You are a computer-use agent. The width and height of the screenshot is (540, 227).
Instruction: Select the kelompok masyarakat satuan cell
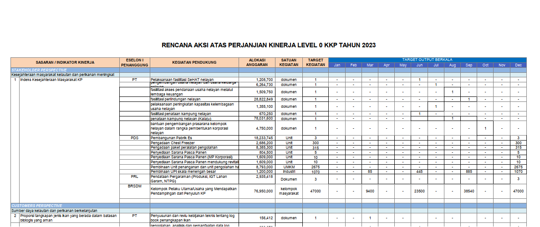289,191
